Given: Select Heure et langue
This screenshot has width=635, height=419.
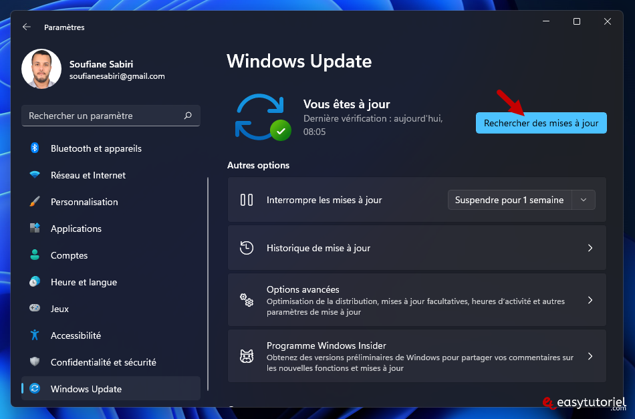Looking at the screenshot, I should 110,282.
